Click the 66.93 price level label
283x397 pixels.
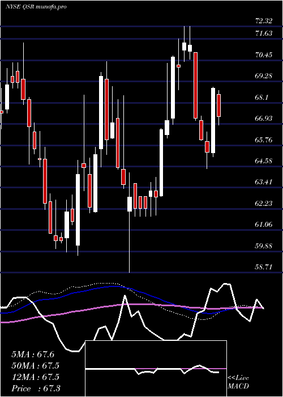click(264, 118)
